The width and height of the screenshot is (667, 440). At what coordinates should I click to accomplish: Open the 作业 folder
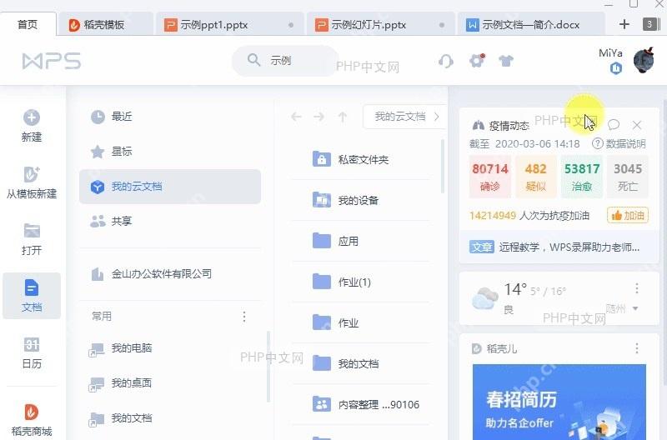coord(360,322)
